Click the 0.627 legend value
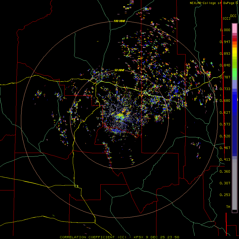Screen dimensions: 239x239 click(x=225, y=113)
